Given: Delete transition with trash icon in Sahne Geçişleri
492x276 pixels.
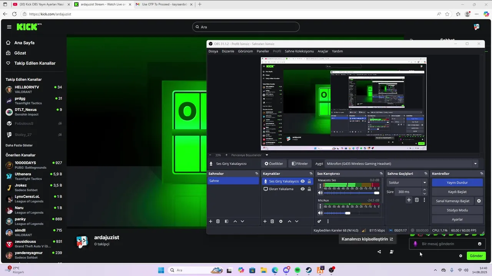Looking at the screenshot, I should (417, 200).
